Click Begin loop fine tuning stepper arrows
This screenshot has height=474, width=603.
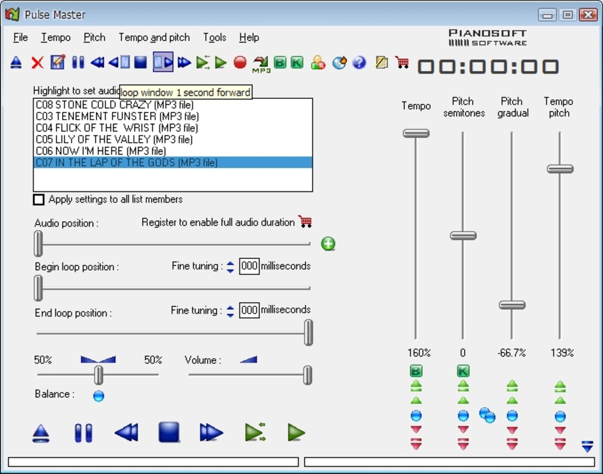pos(230,267)
